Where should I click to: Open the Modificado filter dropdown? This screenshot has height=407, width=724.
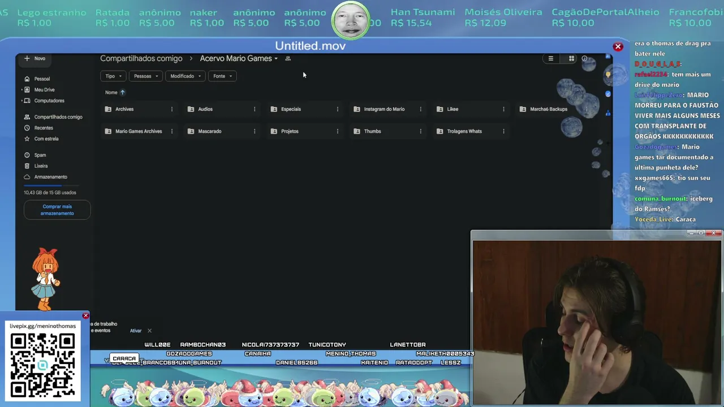pyautogui.click(x=185, y=76)
